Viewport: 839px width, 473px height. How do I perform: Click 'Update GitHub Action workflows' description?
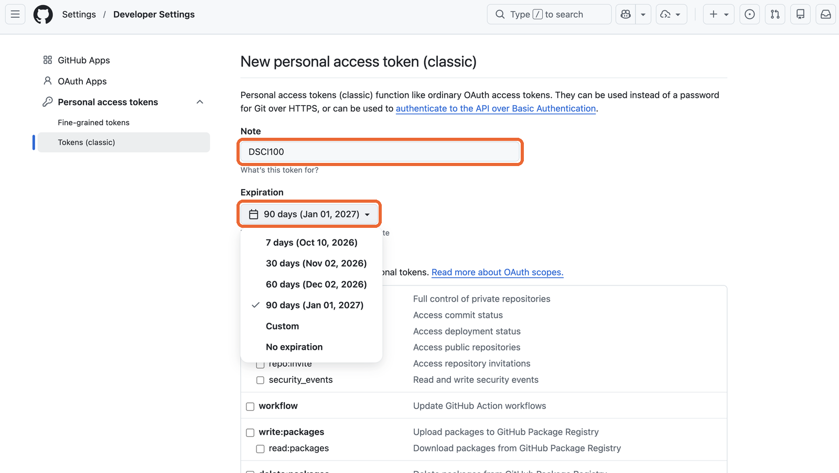[x=479, y=406]
